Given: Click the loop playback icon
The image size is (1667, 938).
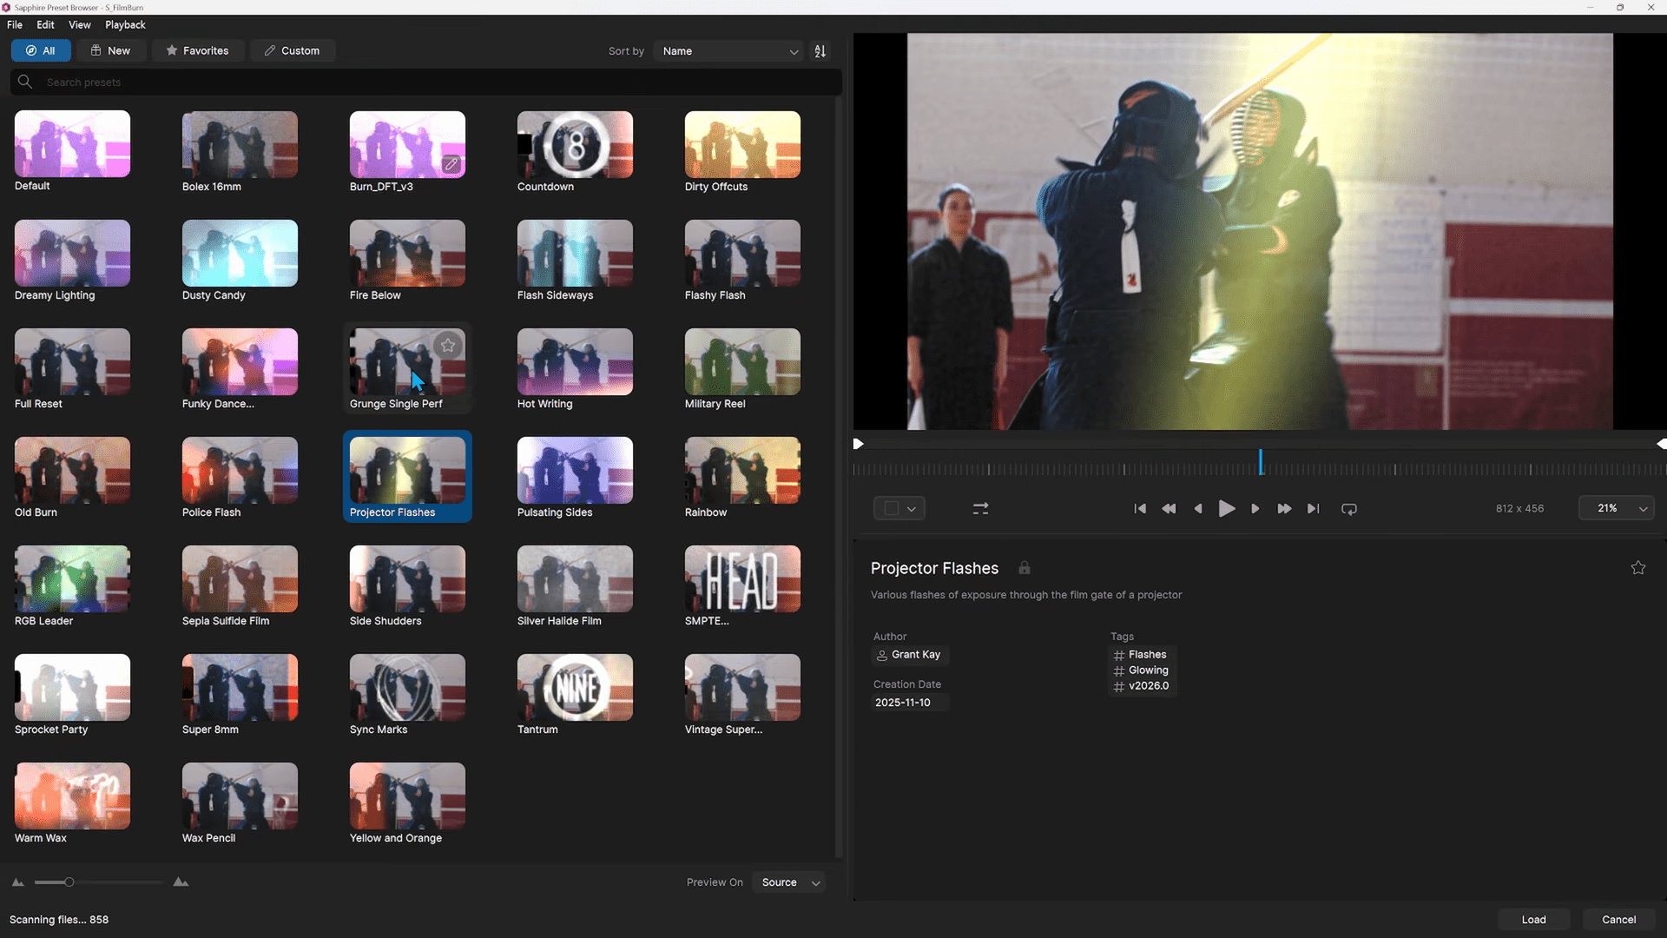Looking at the screenshot, I should (x=1348, y=508).
